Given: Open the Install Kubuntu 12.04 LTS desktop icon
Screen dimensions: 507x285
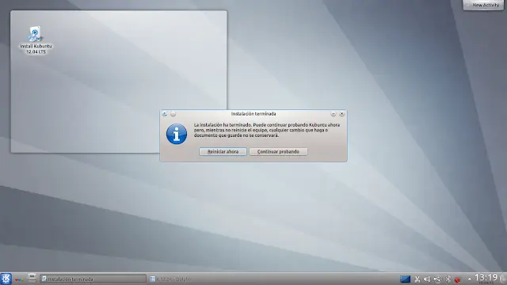Looking at the screenshot, I should (x=36, y=40).
